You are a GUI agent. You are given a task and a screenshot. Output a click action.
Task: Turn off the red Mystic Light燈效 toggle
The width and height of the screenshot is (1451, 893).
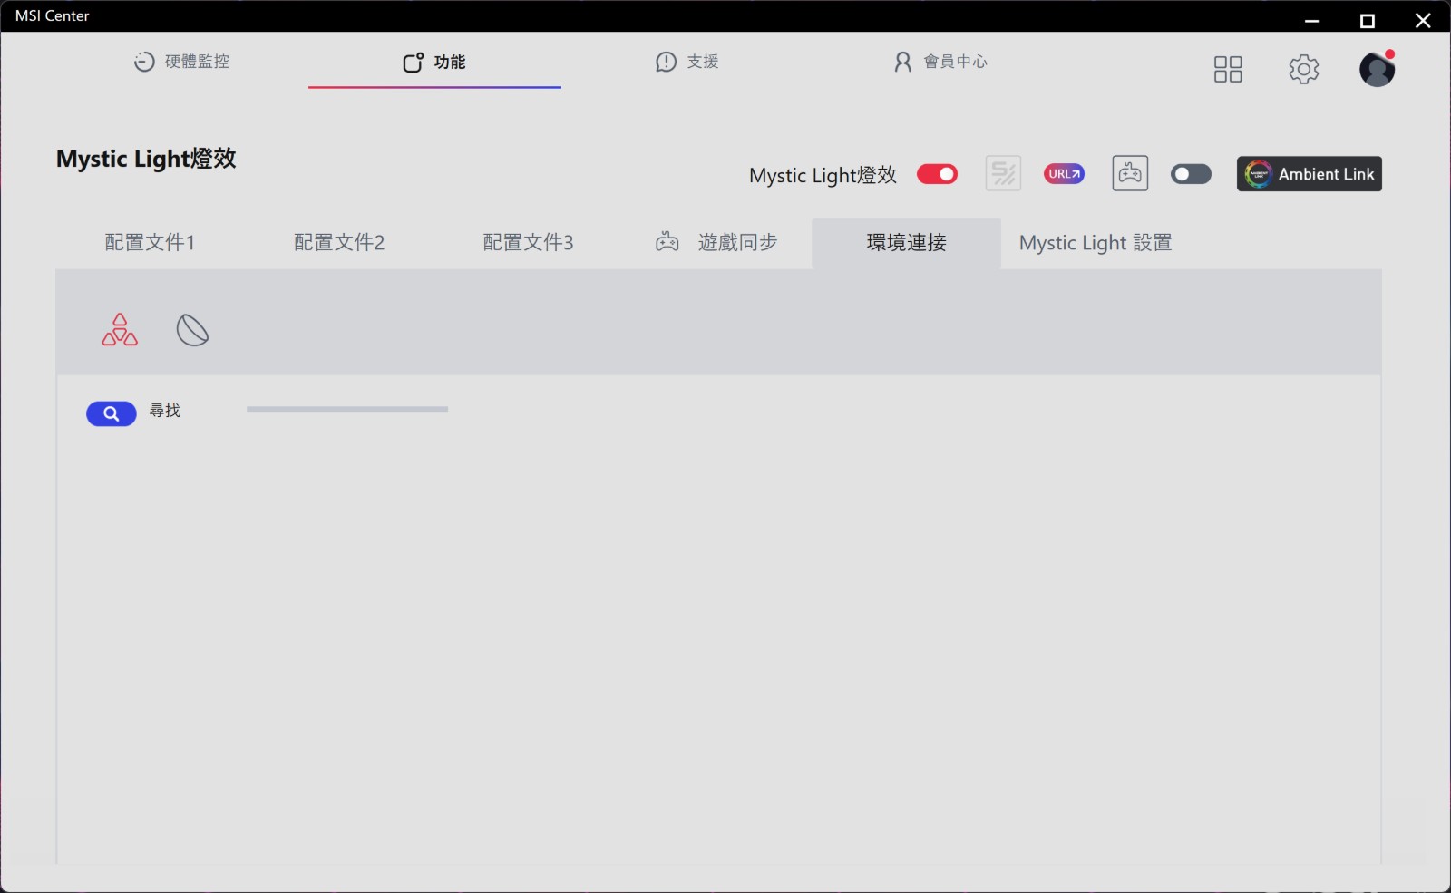pos(937,174)
